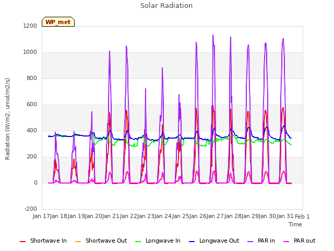Click the PAR in legend label

pos(266,241)
